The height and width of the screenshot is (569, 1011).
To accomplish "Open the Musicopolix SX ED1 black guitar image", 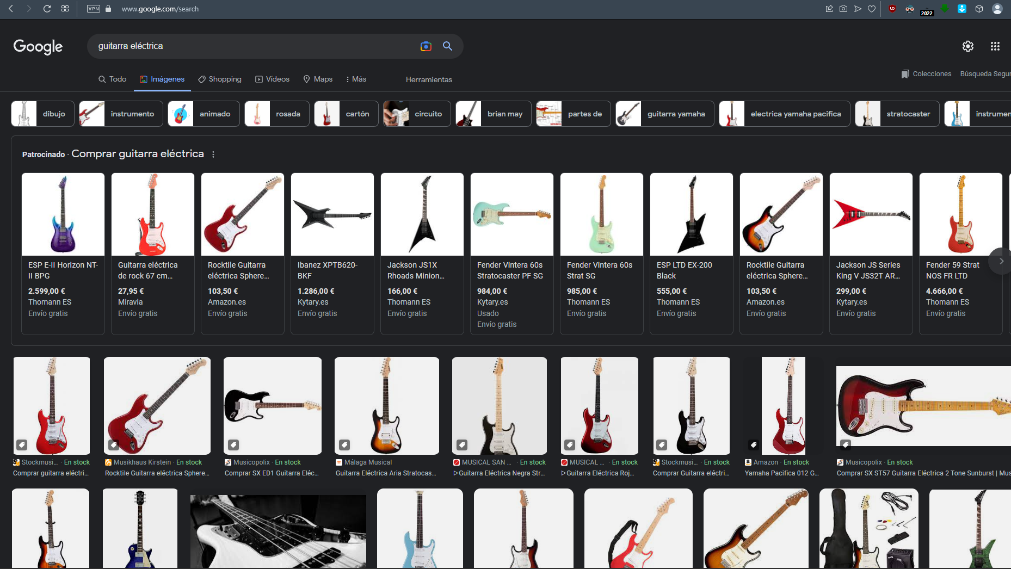I will point(273,406).
